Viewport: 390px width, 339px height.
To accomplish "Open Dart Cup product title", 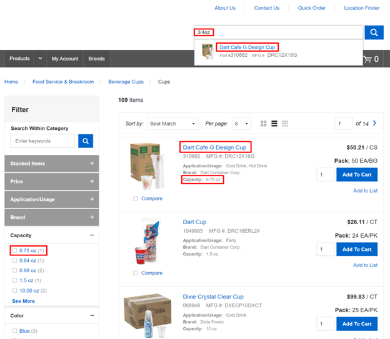I will [194, 222].
